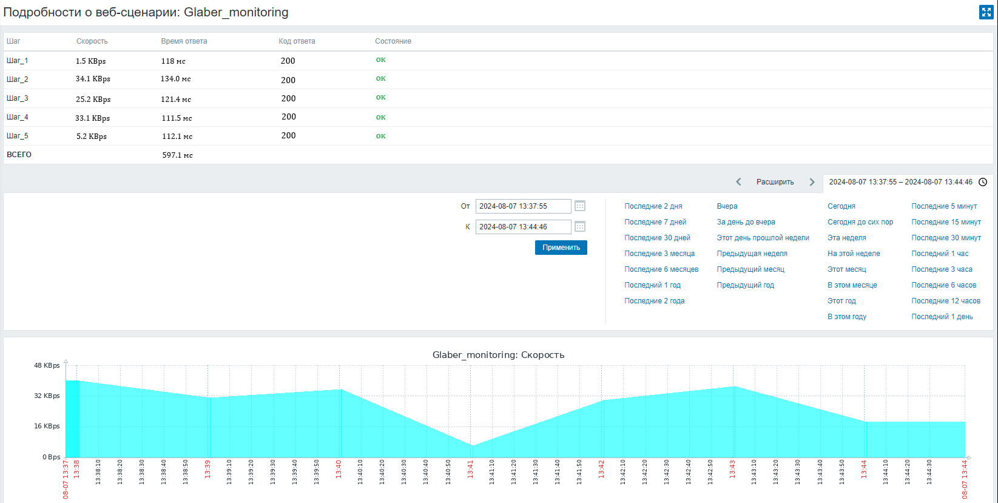Toggle fullscreen kiosk mode icon
The image size is (998, 503).
pyautogui.click(x=986, y=12)
